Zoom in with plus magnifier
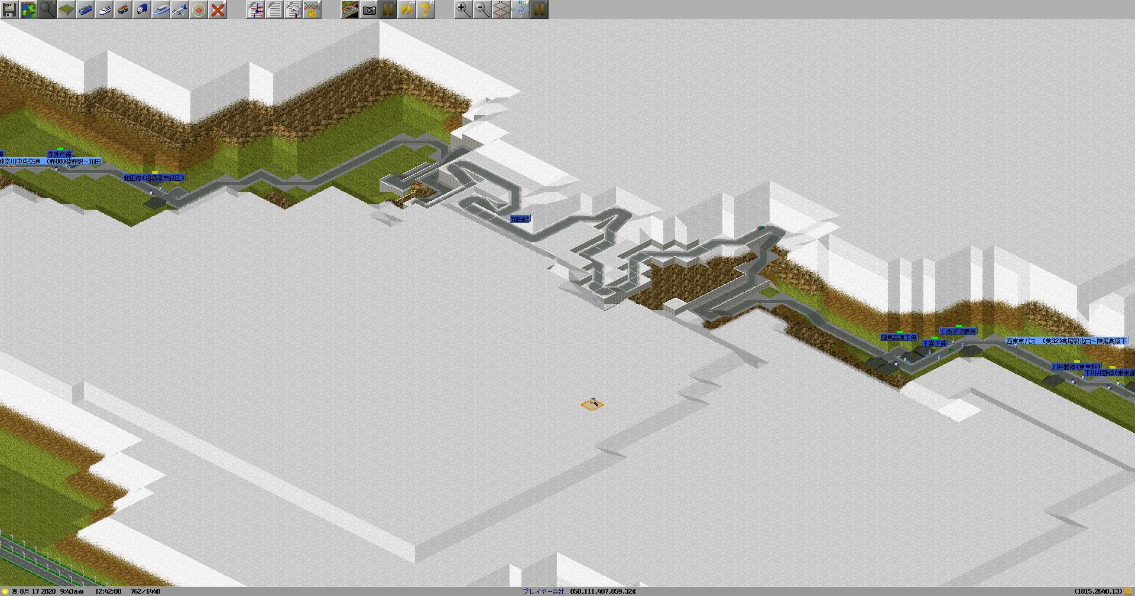Viewport: 1135px width, 596px height. point(463,9)
